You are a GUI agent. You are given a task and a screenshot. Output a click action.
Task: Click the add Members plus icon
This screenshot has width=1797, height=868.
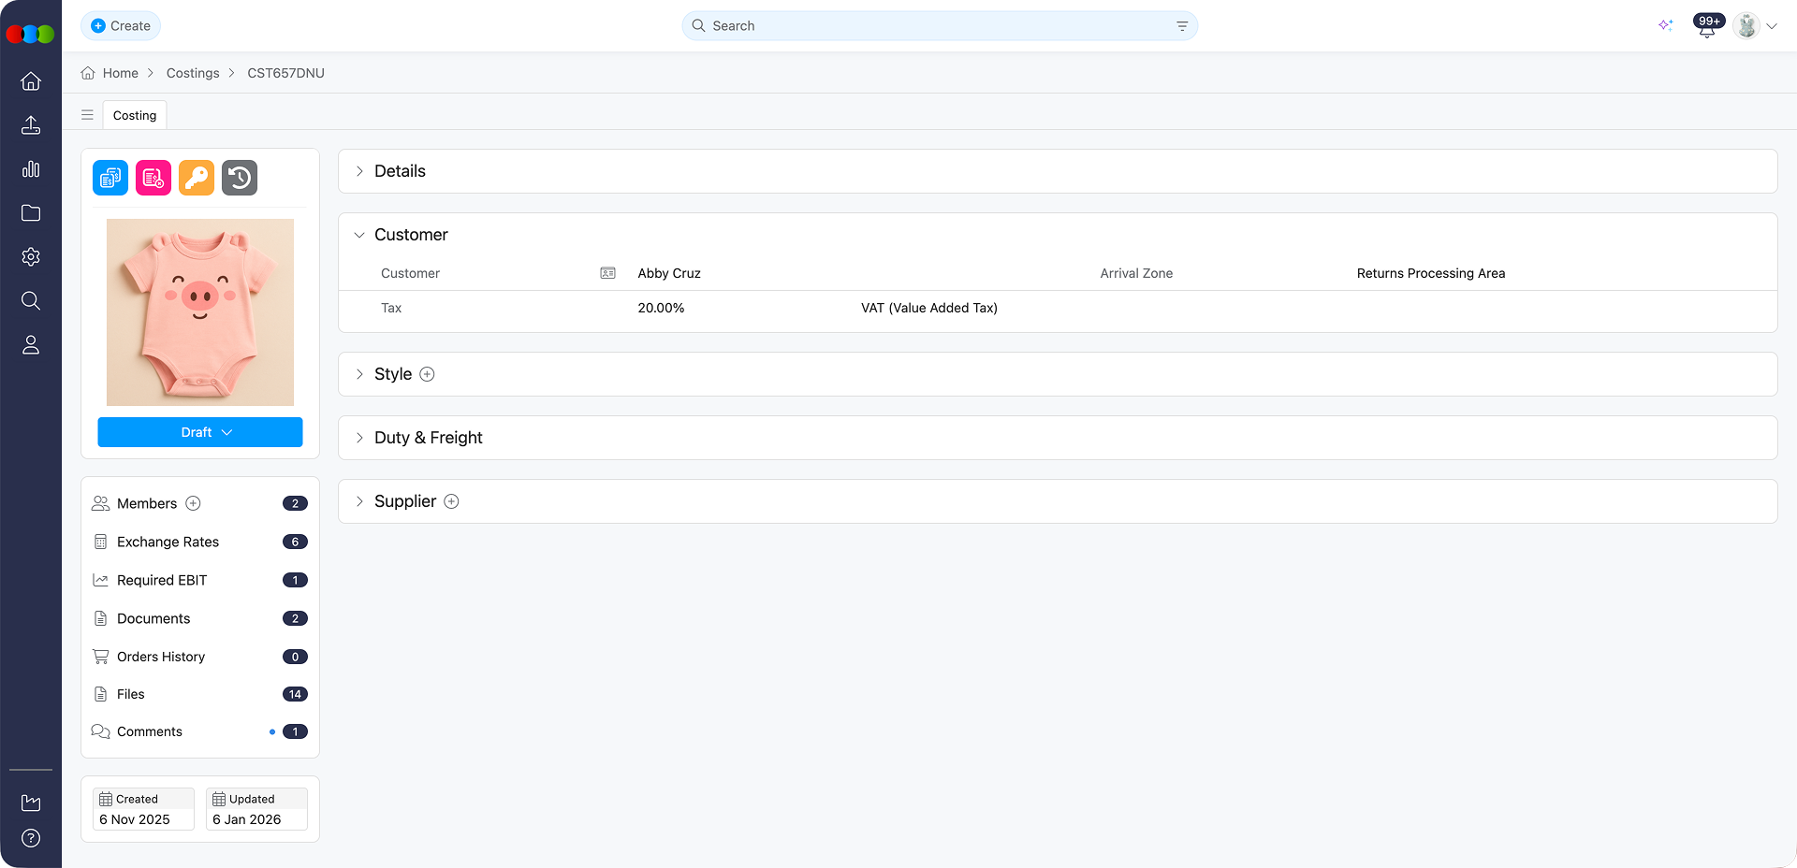pos(194,503)
